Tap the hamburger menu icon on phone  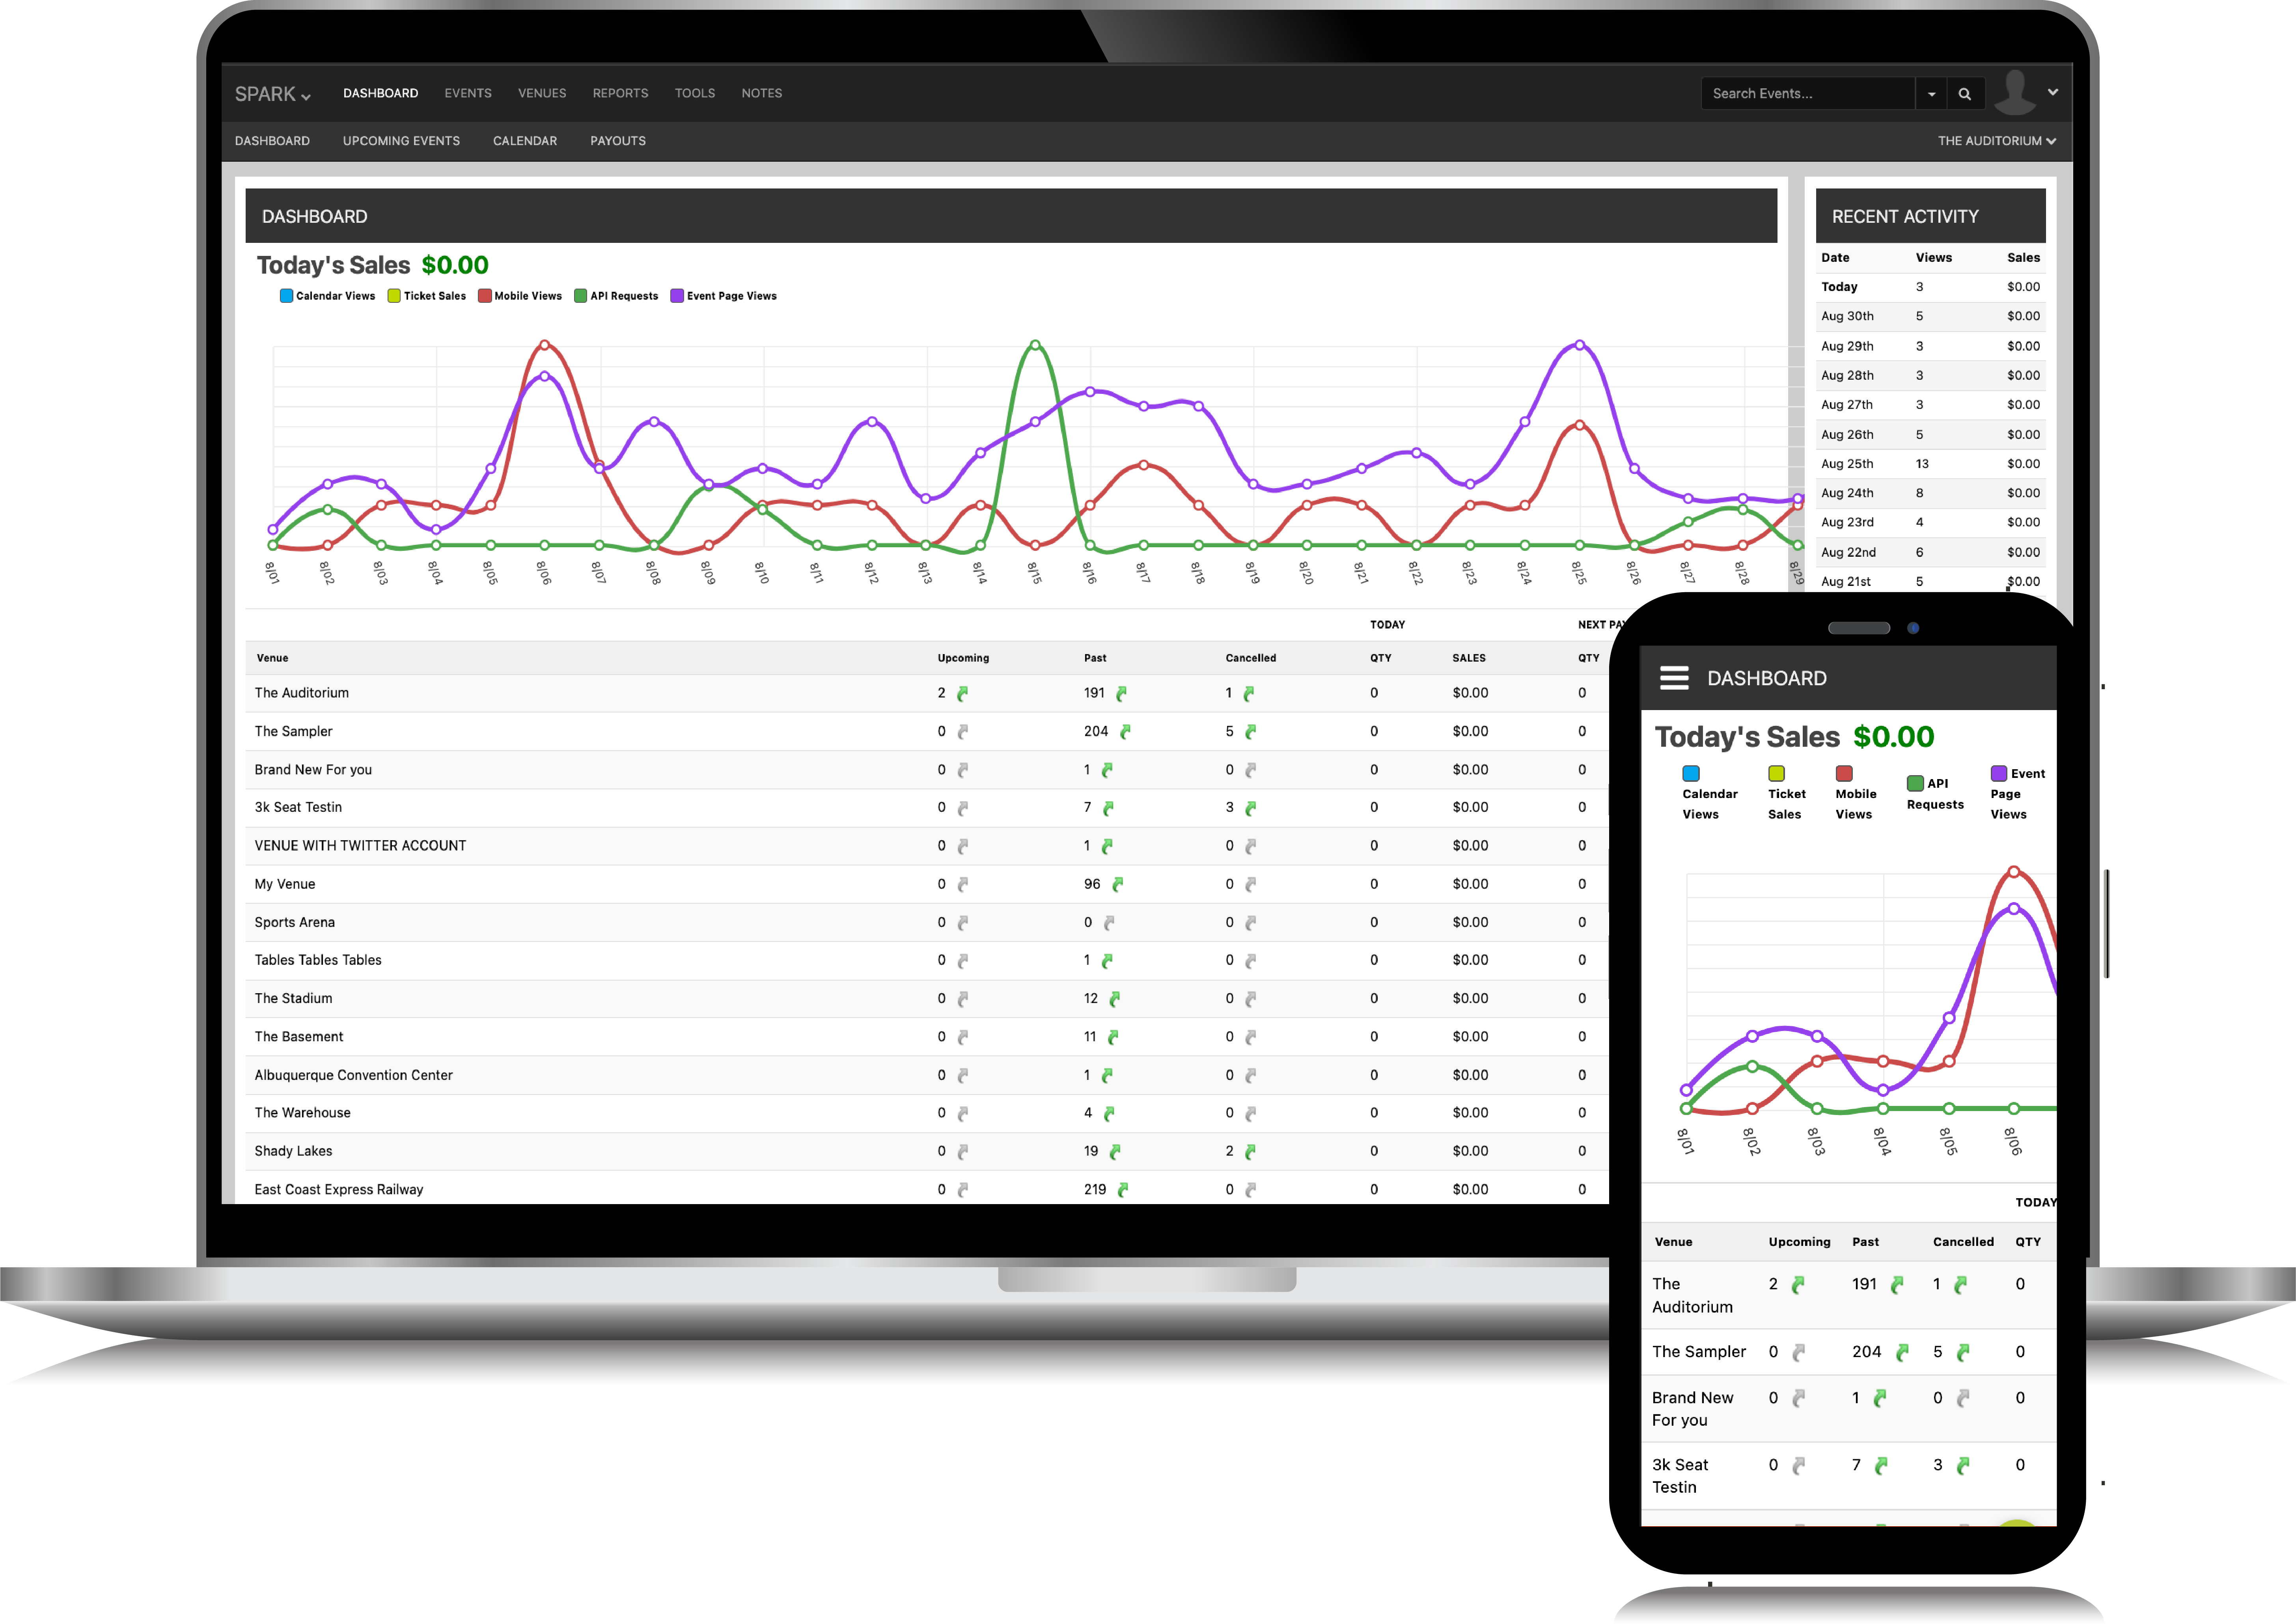pyautogui.click(x=1674, y=678)
